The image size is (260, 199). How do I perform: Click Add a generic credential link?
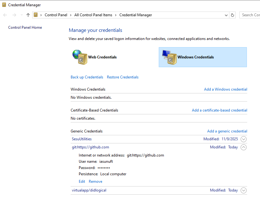pyautogui.click(x=227, y=131)
